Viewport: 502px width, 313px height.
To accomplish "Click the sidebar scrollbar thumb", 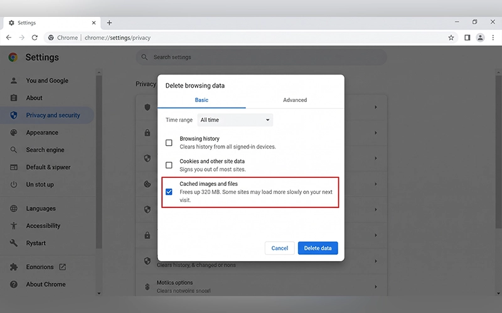I will 99,162.
